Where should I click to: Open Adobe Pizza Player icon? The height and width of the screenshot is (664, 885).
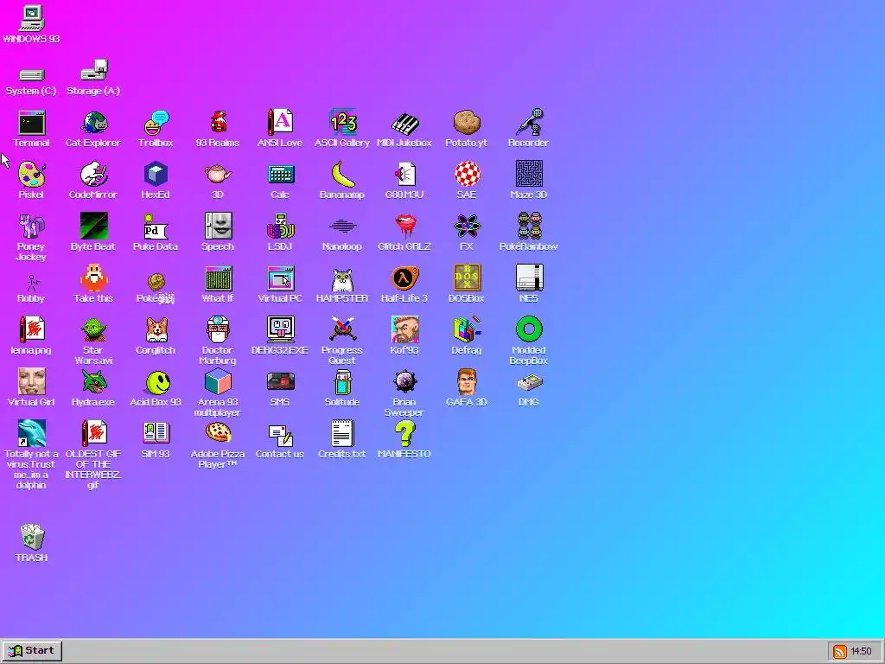coord(218,433)
